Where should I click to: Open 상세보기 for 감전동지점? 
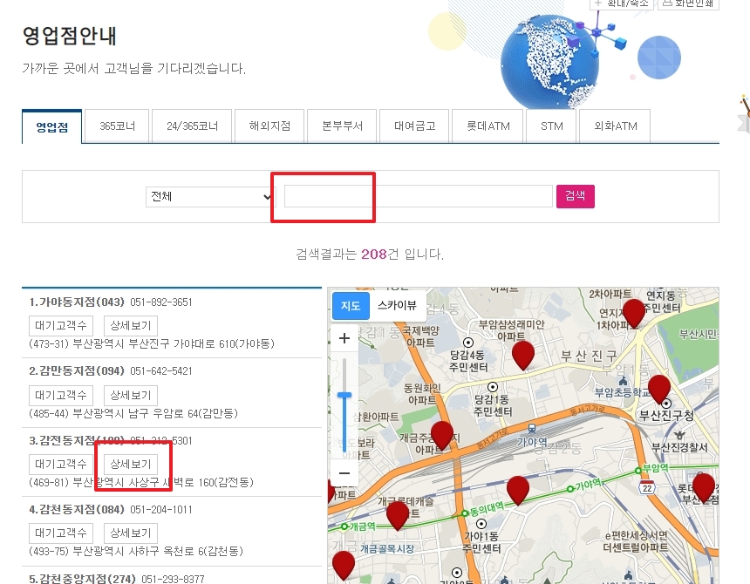(x=131, y=464)
